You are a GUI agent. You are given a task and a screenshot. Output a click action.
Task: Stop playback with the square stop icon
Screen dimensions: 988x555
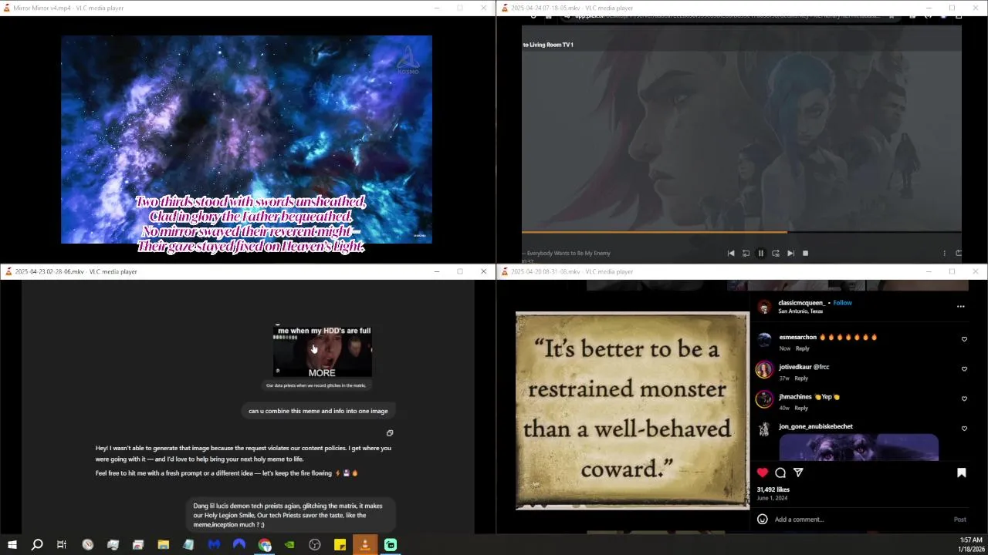coord(805,253)
